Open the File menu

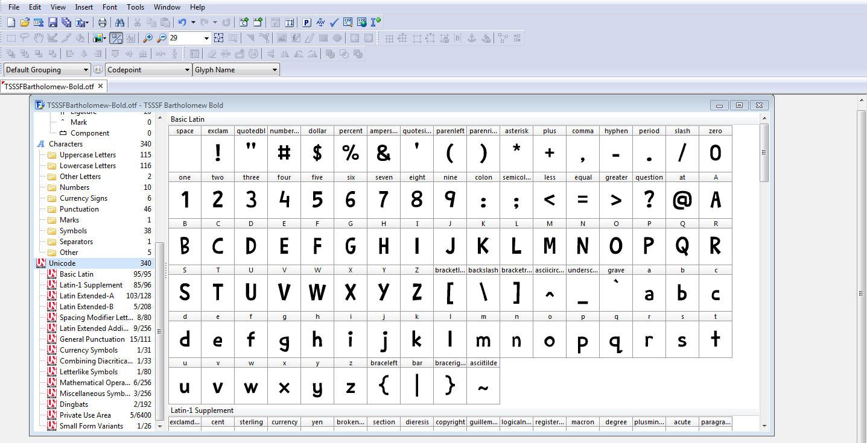click(14, 7)
